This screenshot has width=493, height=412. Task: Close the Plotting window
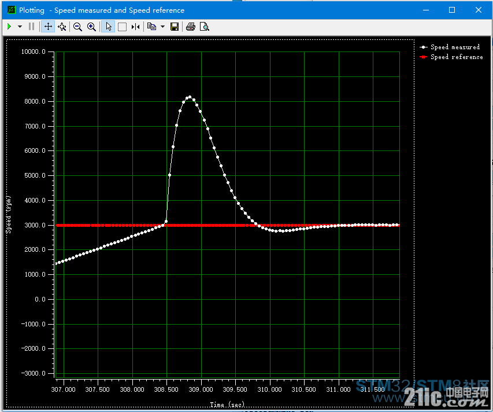[478, 10]
